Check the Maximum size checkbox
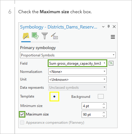 (x=22, y=114)
